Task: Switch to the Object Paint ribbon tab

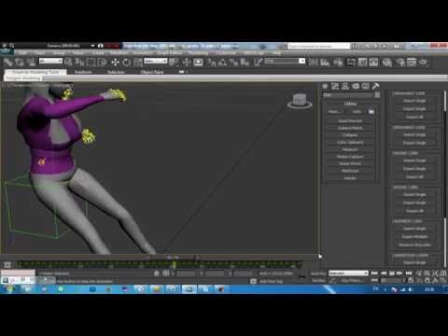Action: click(152, 72)
